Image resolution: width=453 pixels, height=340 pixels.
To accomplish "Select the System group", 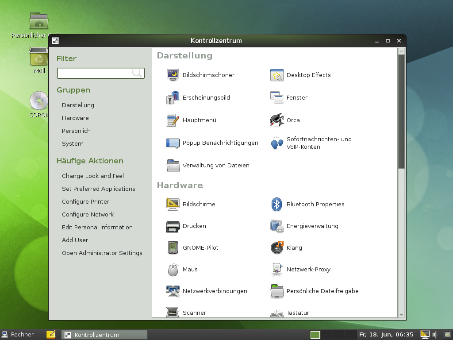I will (73, 143).
